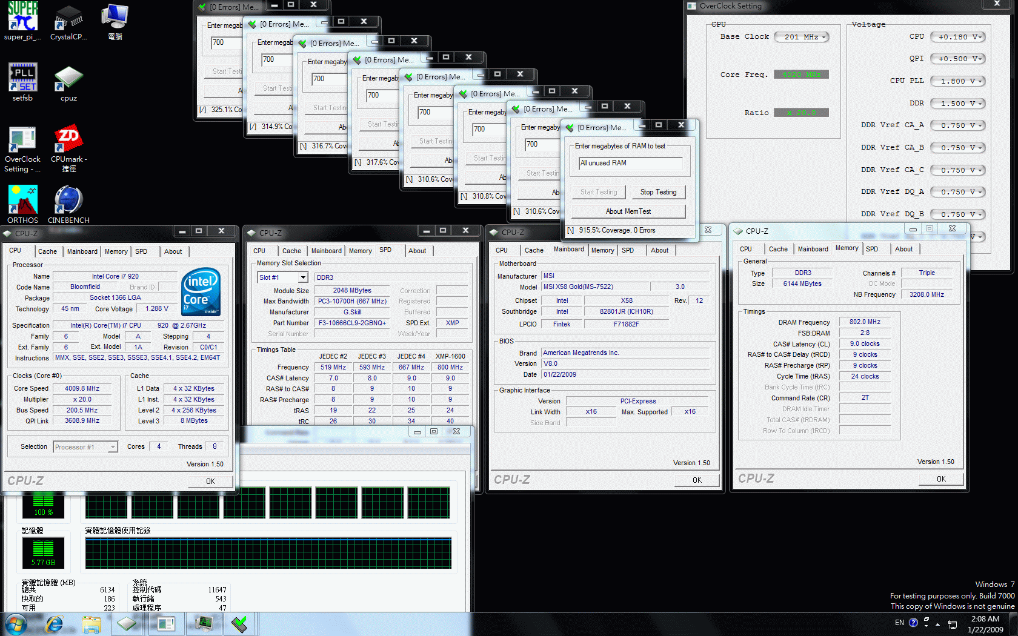The height and width of the screenshot is (636, 1018).
Task: Launch the CINEBENCH desktop shortcut
Action: (x=68, y=204)
